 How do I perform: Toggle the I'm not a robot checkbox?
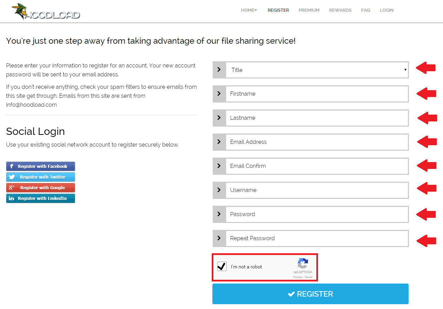222,266
